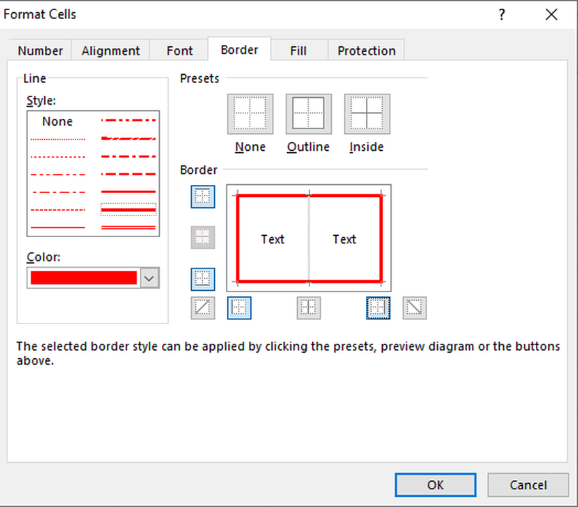The height and width of the screenshot is (507, 578).
Task: Toggle the inside horizontal border button
Action: coord(203,237)
